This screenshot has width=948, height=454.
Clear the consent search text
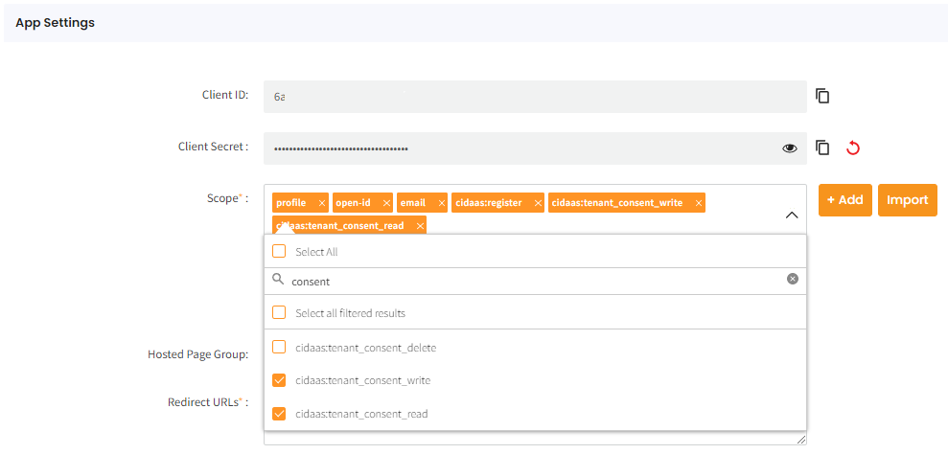(793, 279)
